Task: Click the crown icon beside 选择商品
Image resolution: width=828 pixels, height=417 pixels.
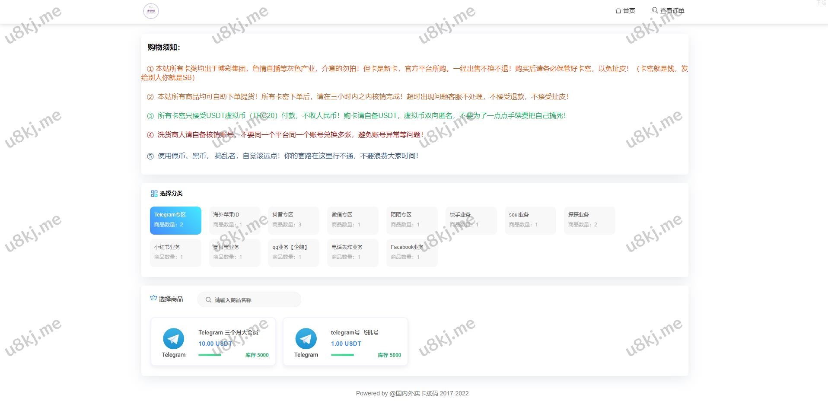Action: (x=153, y=298)
